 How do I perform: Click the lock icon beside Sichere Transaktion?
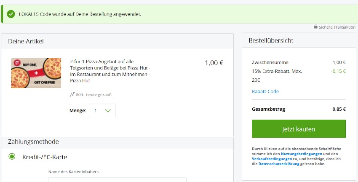pos(316,27)
